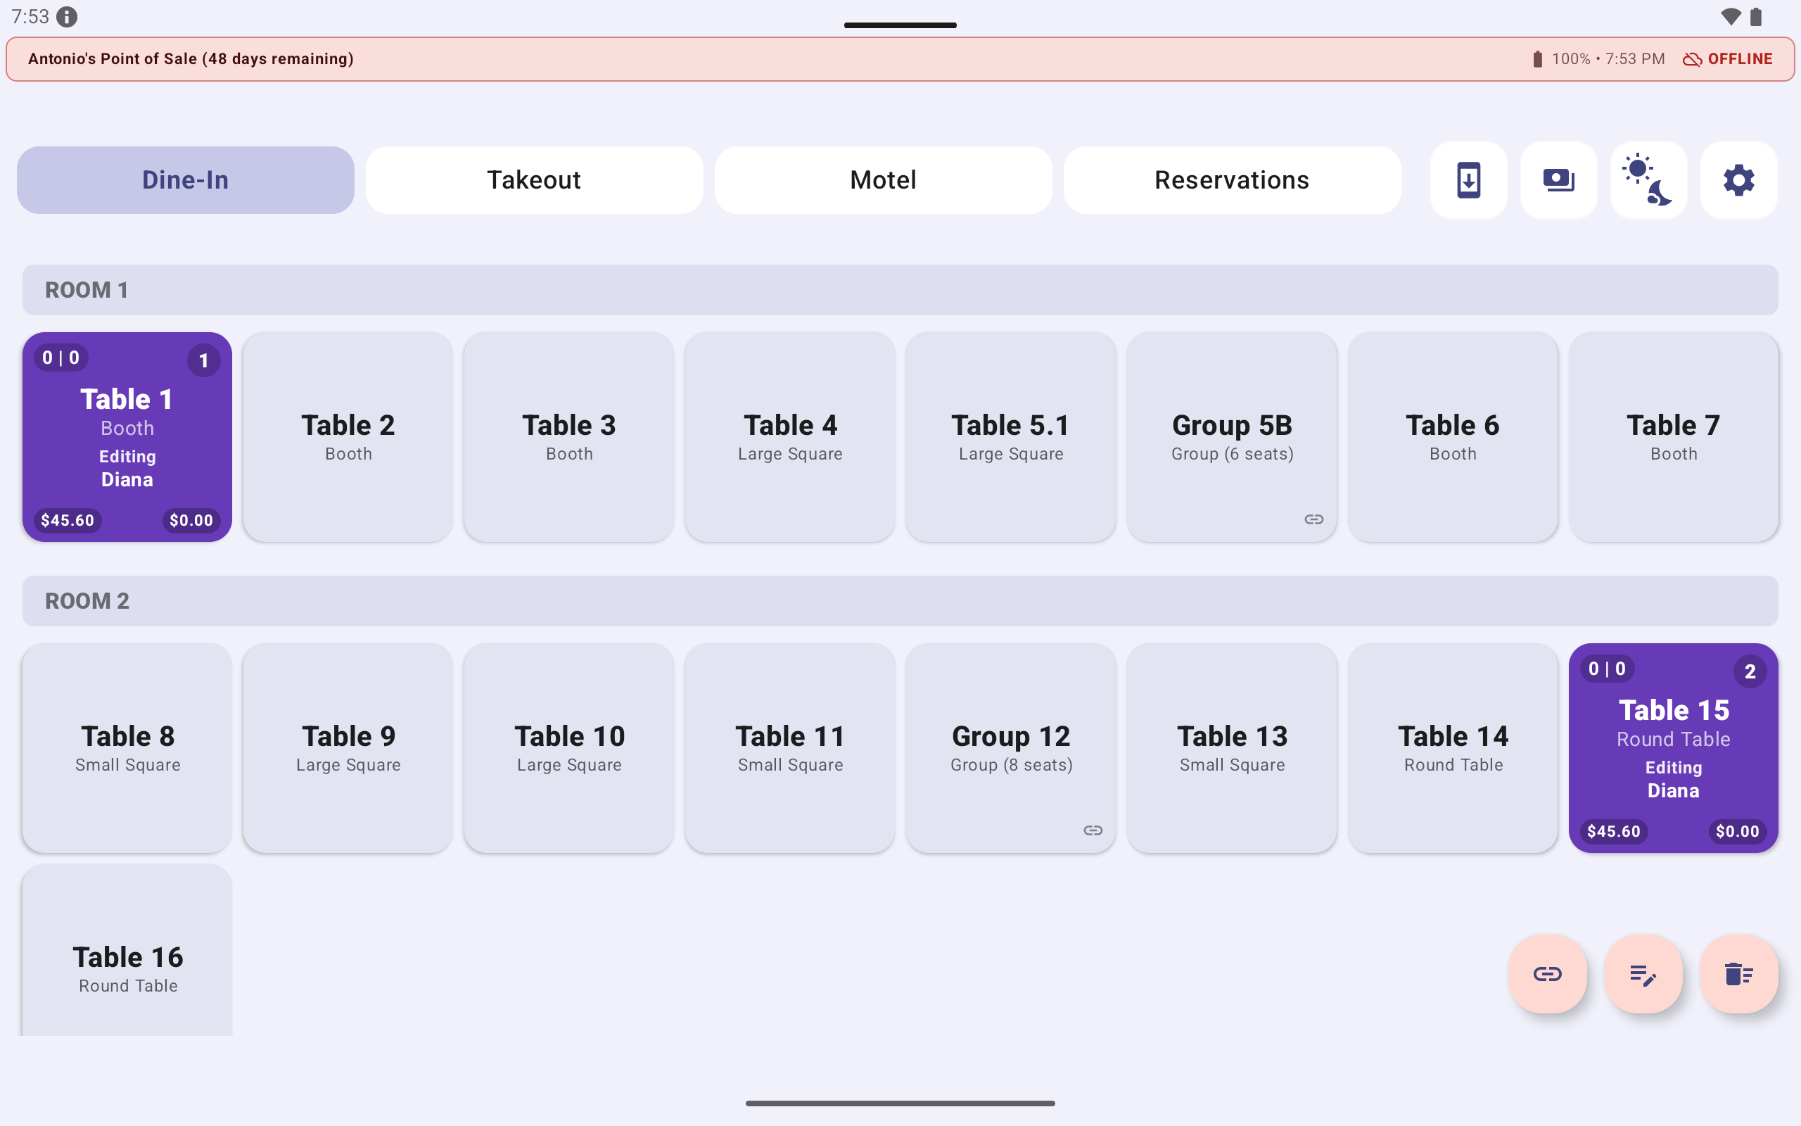The image size is (1801, 1126).
Task: Open Table 16 Round Table
Action: click(127, 950)
